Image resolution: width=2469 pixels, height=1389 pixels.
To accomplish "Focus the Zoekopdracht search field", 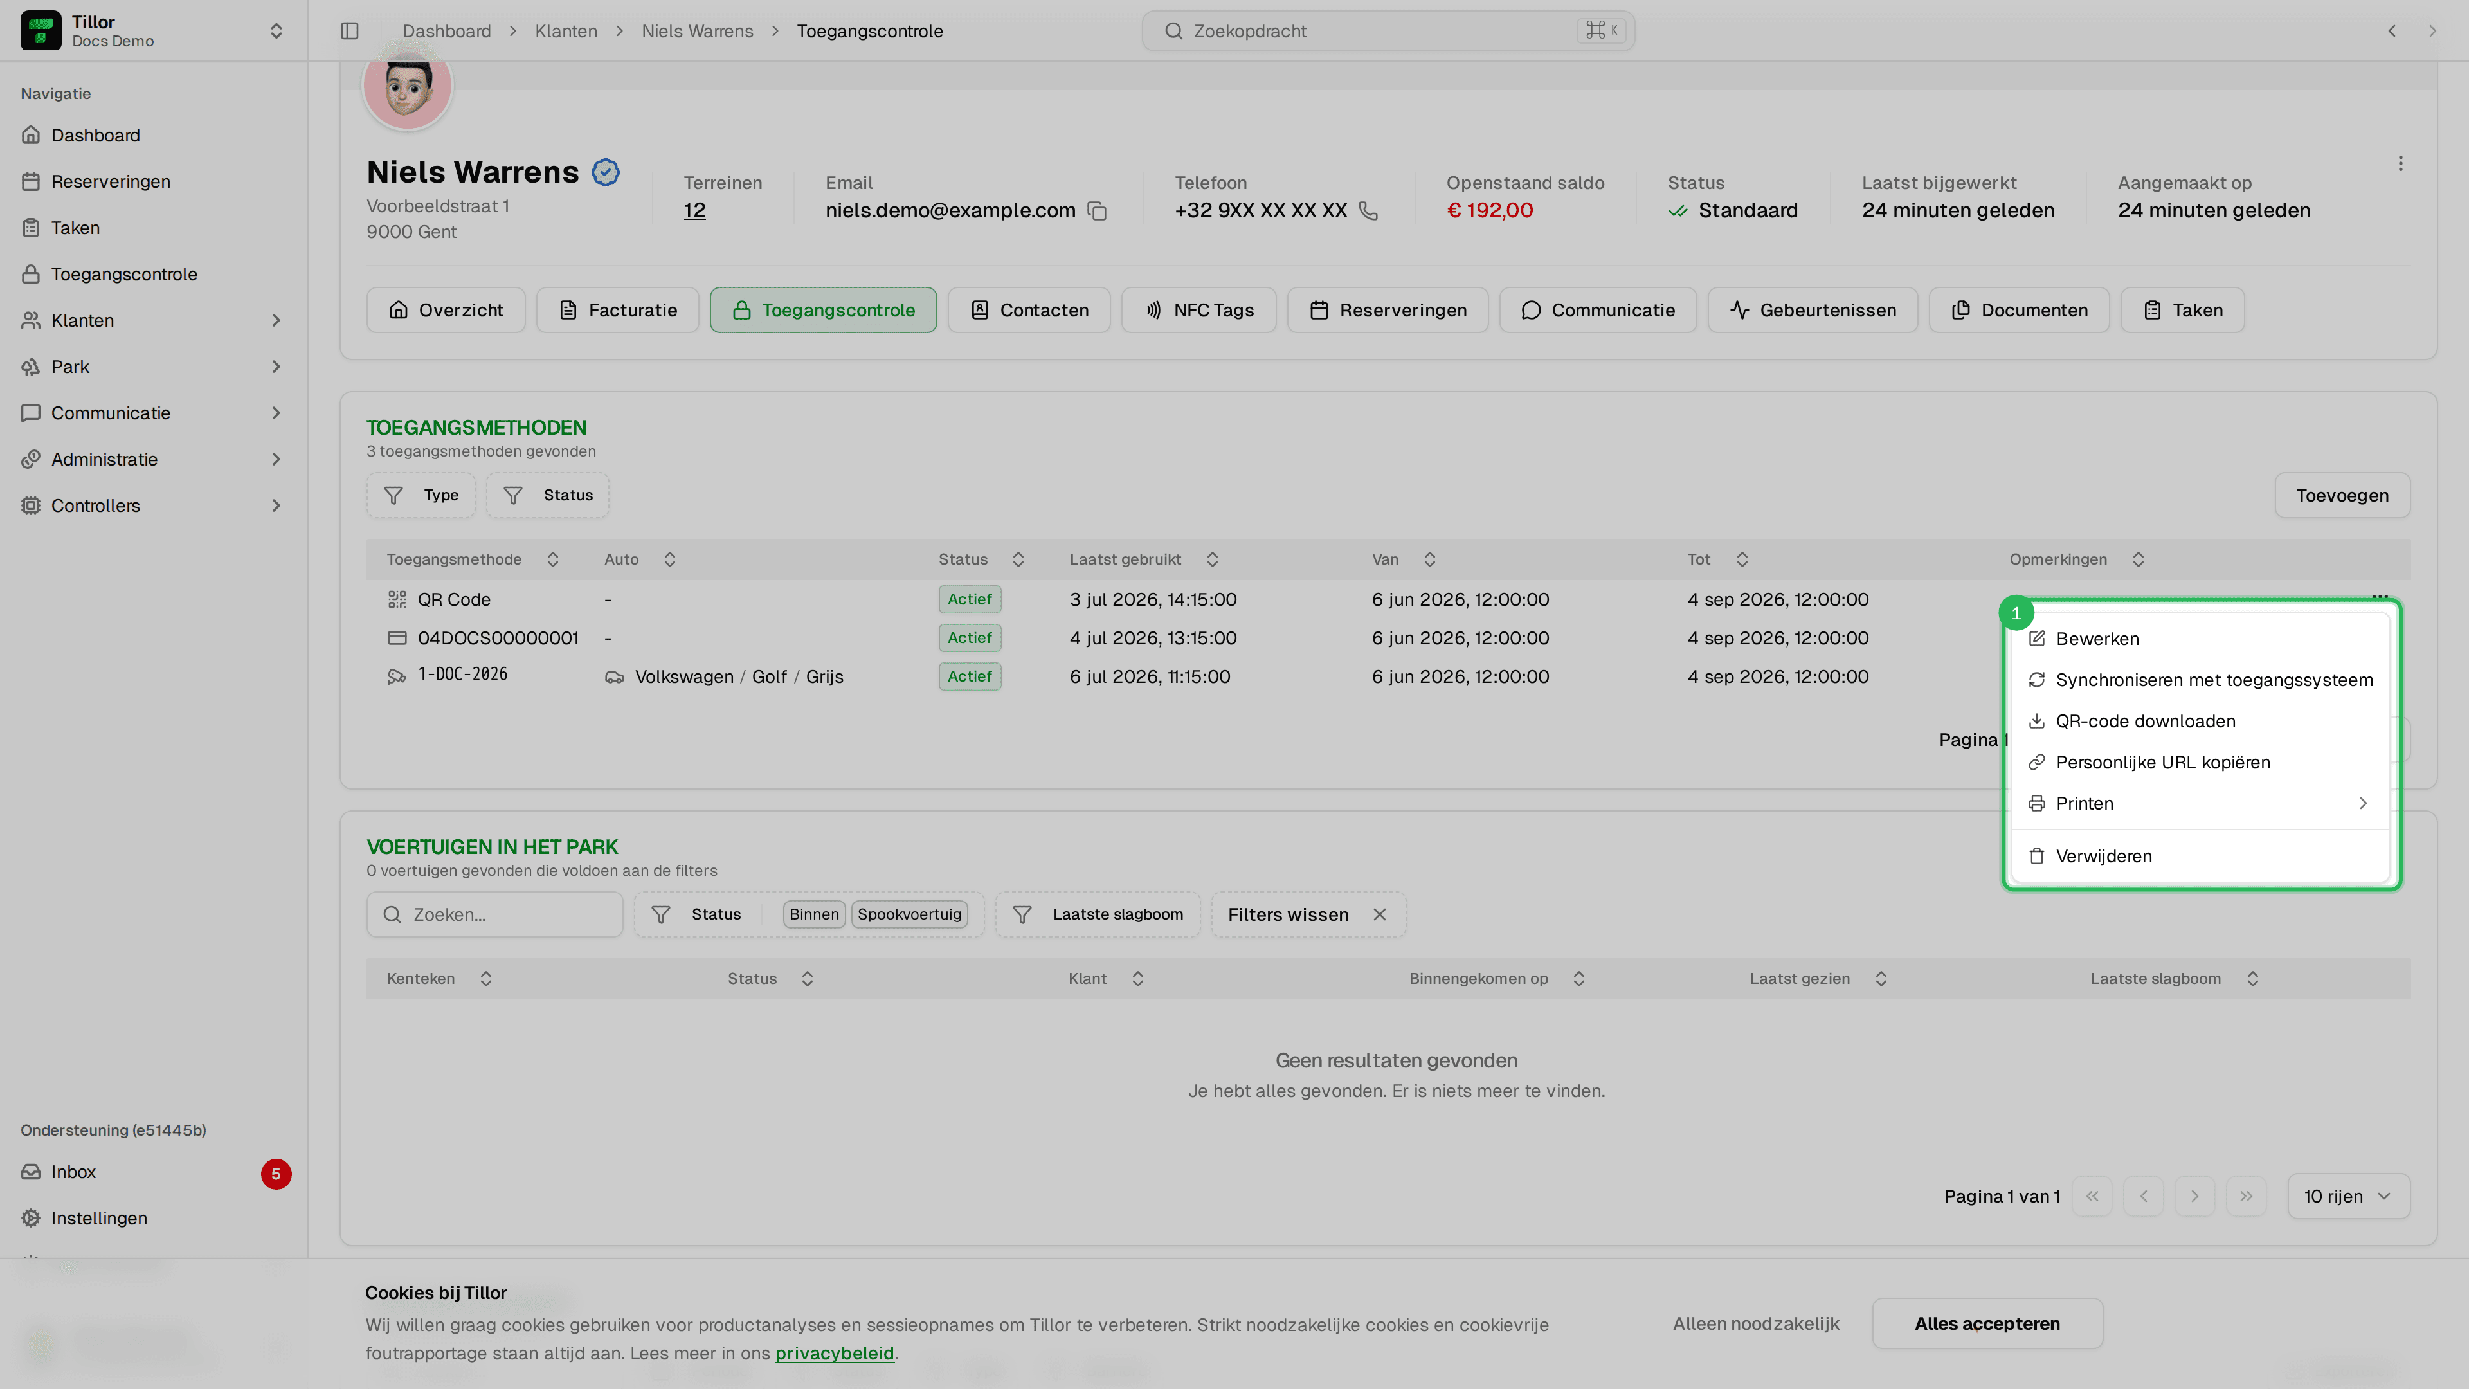I will (x=1388, y=31).
